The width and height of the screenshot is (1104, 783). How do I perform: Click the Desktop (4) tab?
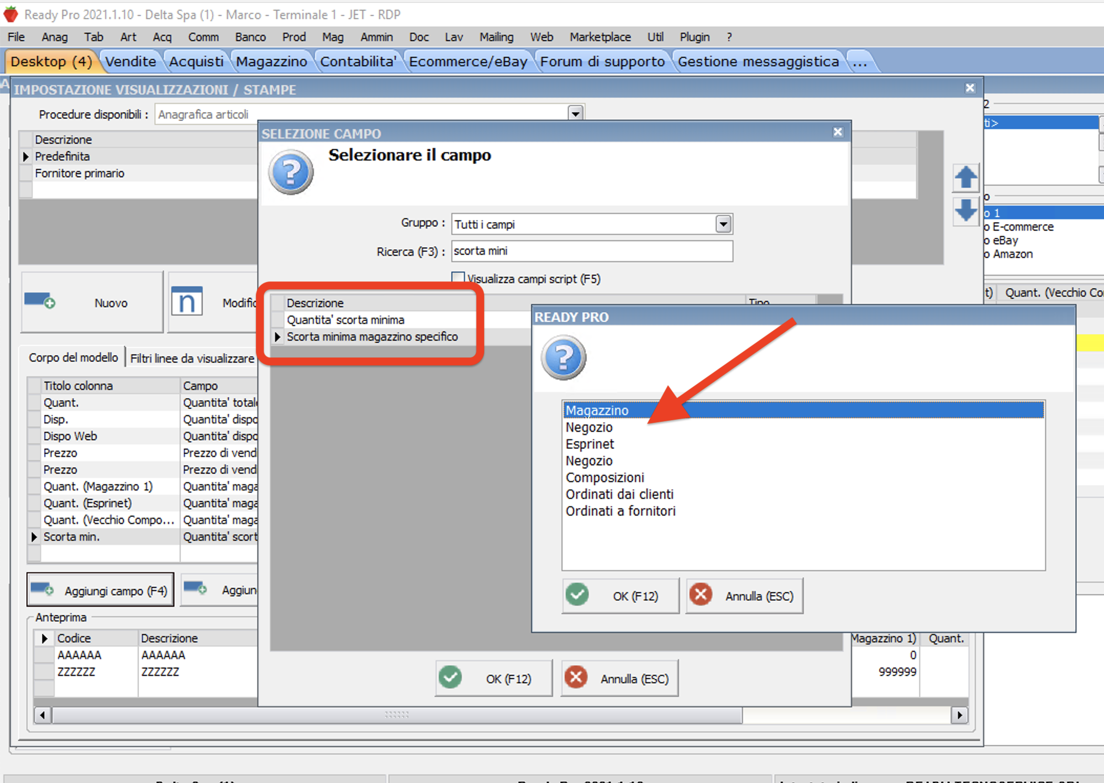pyautogui.click(x=51, y=62)
